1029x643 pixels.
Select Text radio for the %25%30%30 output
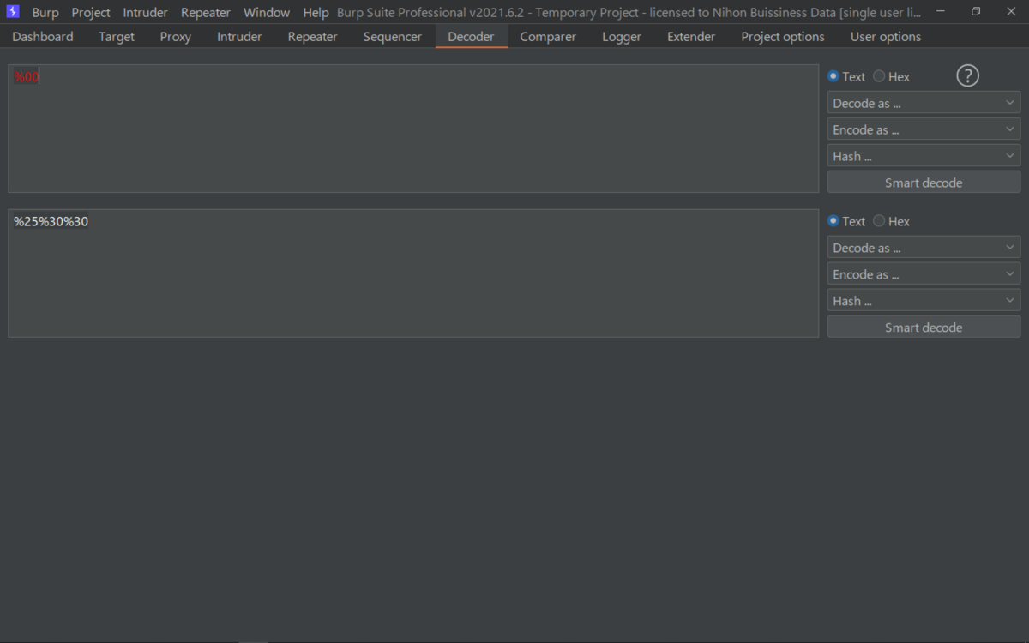click(x=846, y=221)
